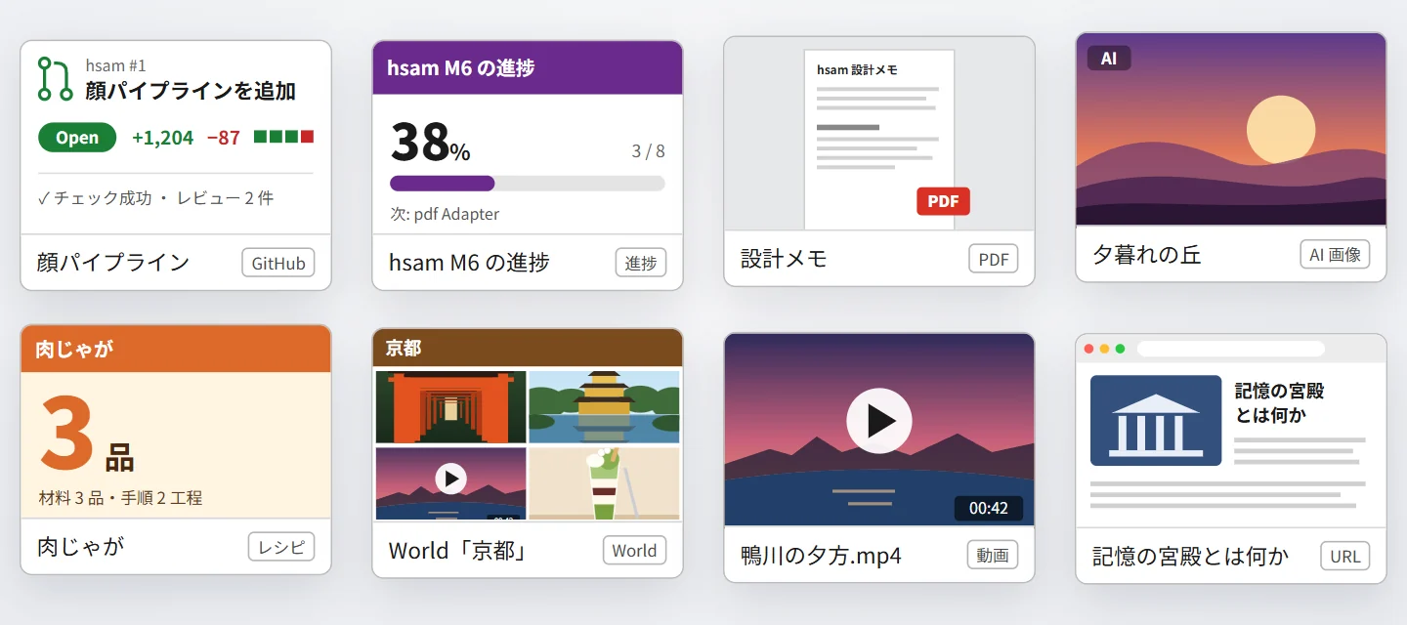This screenshot has height=625, width=1407.
Task: Click the diff stat colored squares
Action: (x=283, y=137)
